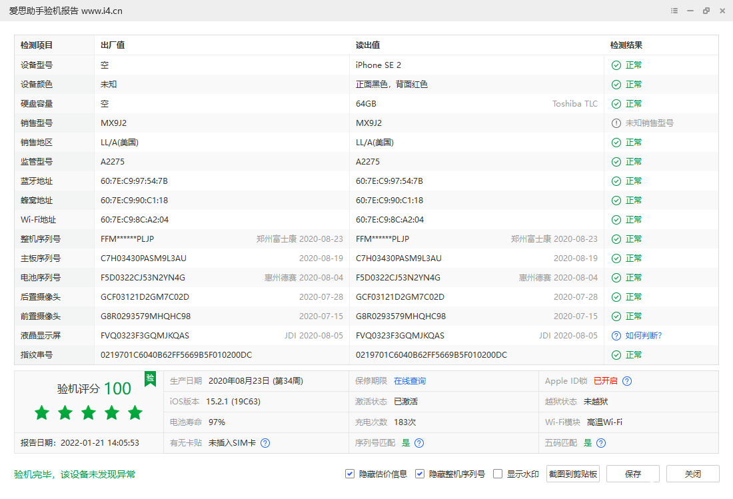Click the question mark icon in 液晶显示屏 row
This screenshot has height=499, width=733.
[616, 336]
